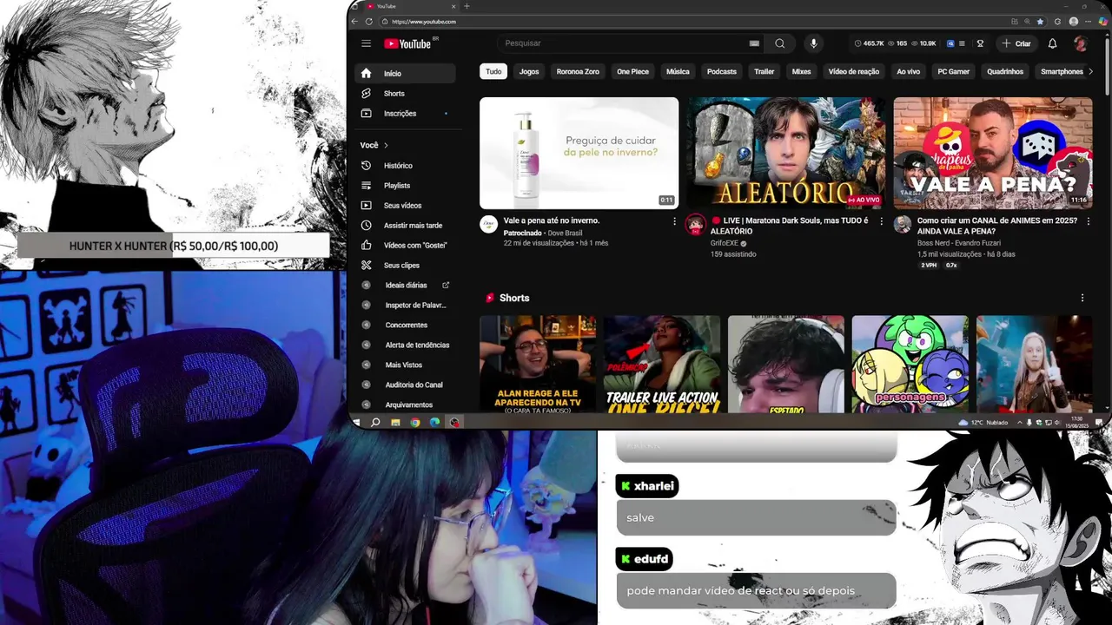
Task: Open three-dot menu of Dove sponsored video
Action: (x=674, y=221)
